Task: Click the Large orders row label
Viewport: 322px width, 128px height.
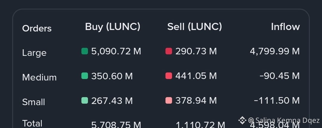Action: point(34,53)
